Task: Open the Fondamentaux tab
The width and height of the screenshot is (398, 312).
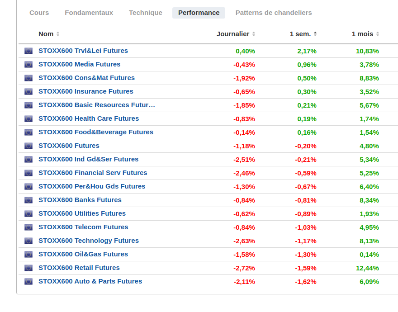Action: coord(89,13)
